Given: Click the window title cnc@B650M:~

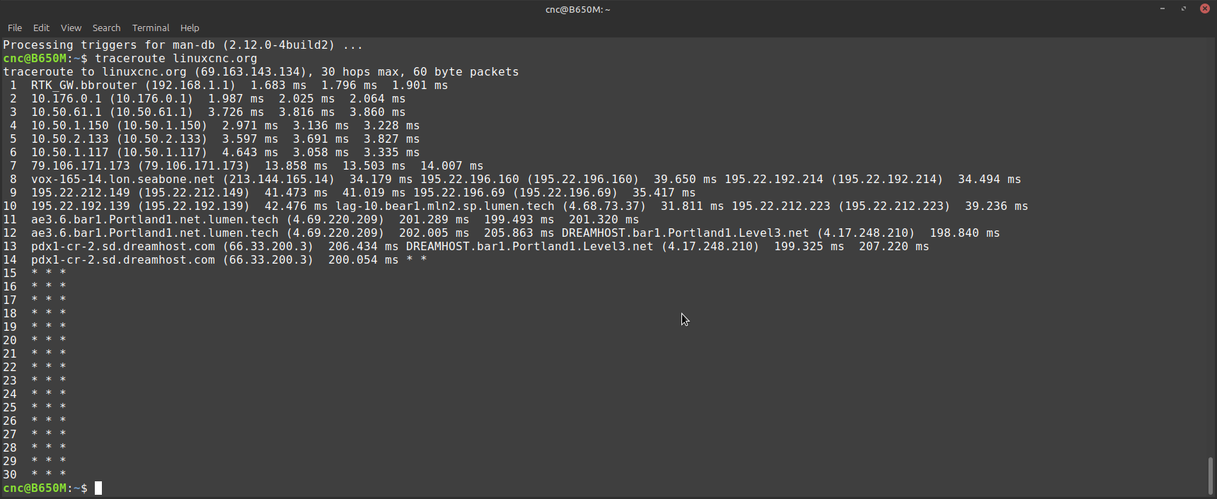Looking at the screenshot, I should click(577, 9).
